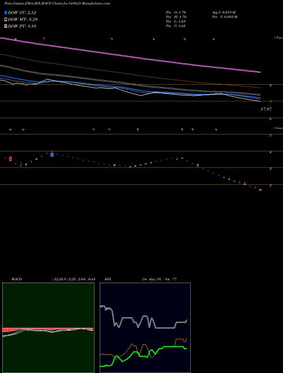The image size is (283, 373).
Task: Click the last red candlestick at chart end
Action: tap(260, 190)
